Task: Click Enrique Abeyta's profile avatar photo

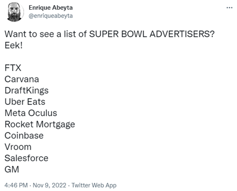Action: tap(14, 12)
